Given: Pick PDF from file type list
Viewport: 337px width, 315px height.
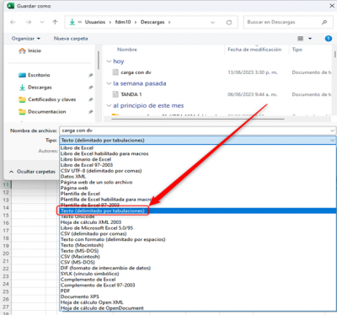Looking at the screenshot, I should [65, 291].
